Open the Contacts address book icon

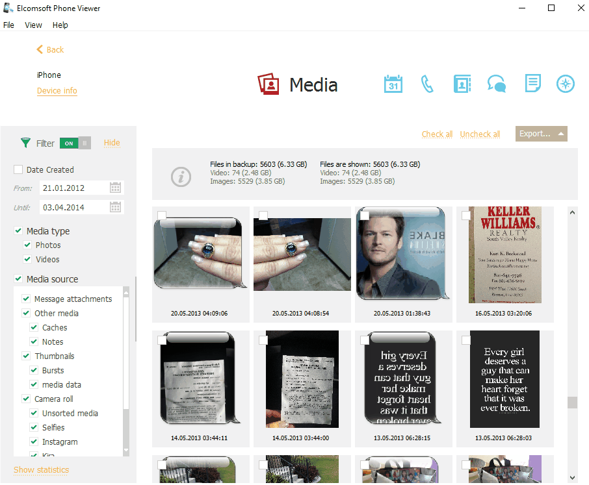(462, 84)
